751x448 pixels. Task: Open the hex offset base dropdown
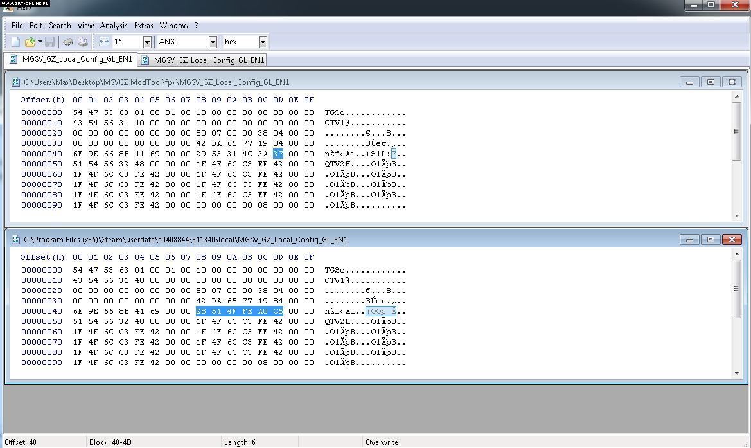pyautogui.click(x=263, y=42)
